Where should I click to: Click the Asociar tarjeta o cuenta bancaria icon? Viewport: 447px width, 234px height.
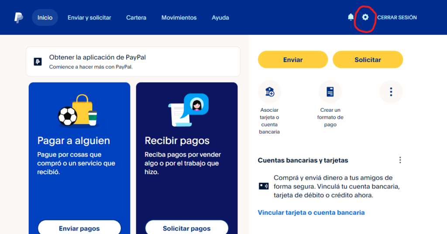pyautogui.click(x=269, y=92)
